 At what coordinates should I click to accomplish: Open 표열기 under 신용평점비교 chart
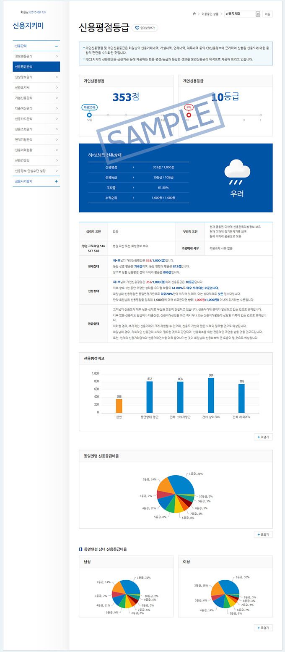[263, 437]
